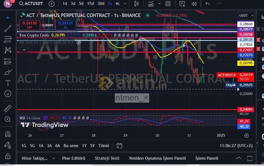
Task: Select the brush drawing tool
Action: (8, 72)
